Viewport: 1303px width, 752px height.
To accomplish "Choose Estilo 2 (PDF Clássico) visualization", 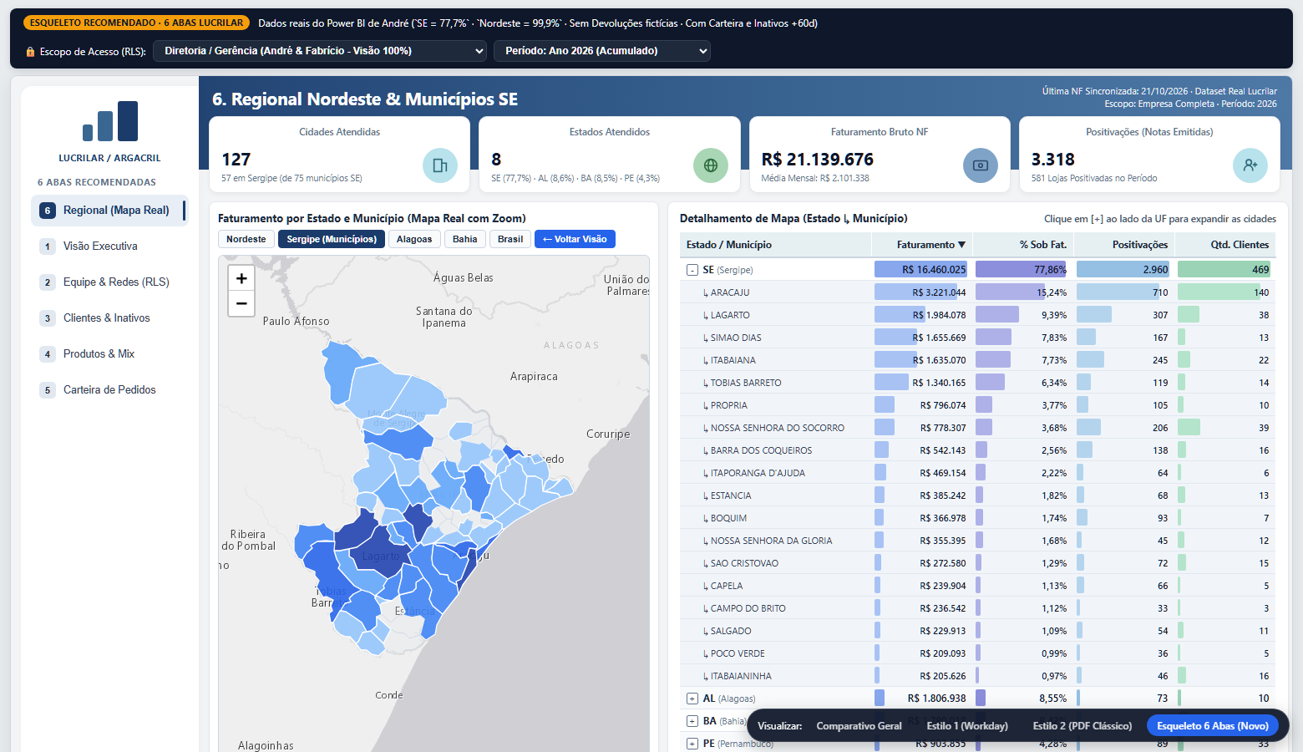I will tap(1082, 726).
